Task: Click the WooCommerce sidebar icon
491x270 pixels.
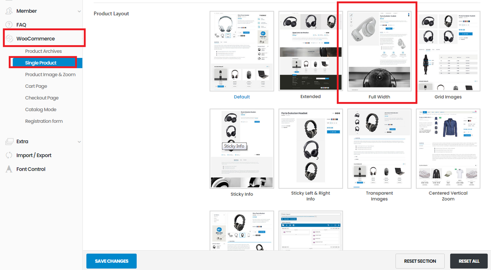Action: pos(9,39)
